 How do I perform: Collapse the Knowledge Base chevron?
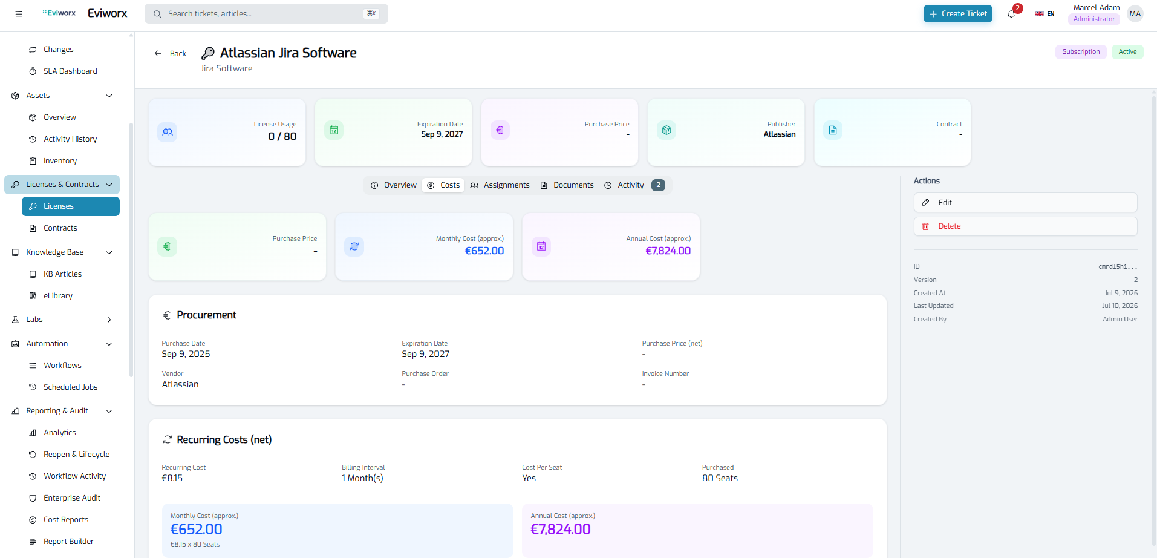click(x=109, y=252)
